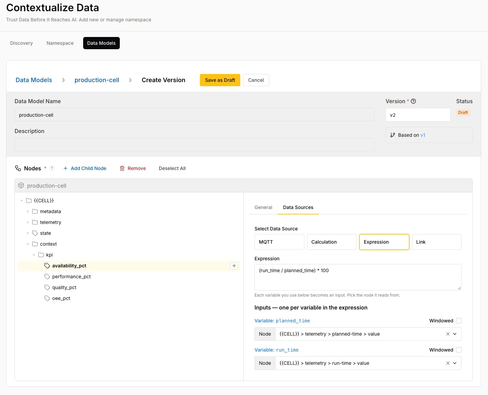Click the breadcrumb arrow after production-cell

pos(130,80)
